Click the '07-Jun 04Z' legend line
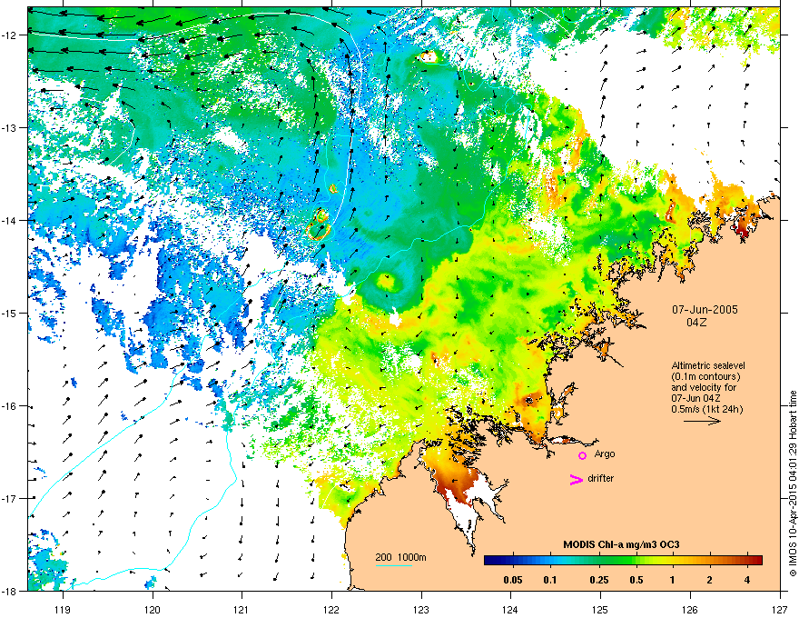 coord(695,398)
